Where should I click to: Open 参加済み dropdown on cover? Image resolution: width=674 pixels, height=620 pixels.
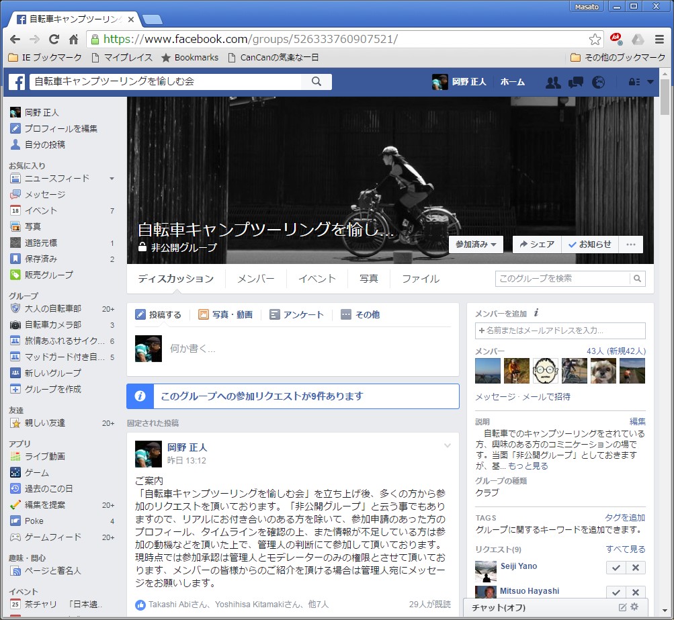(x=476, y=245)
